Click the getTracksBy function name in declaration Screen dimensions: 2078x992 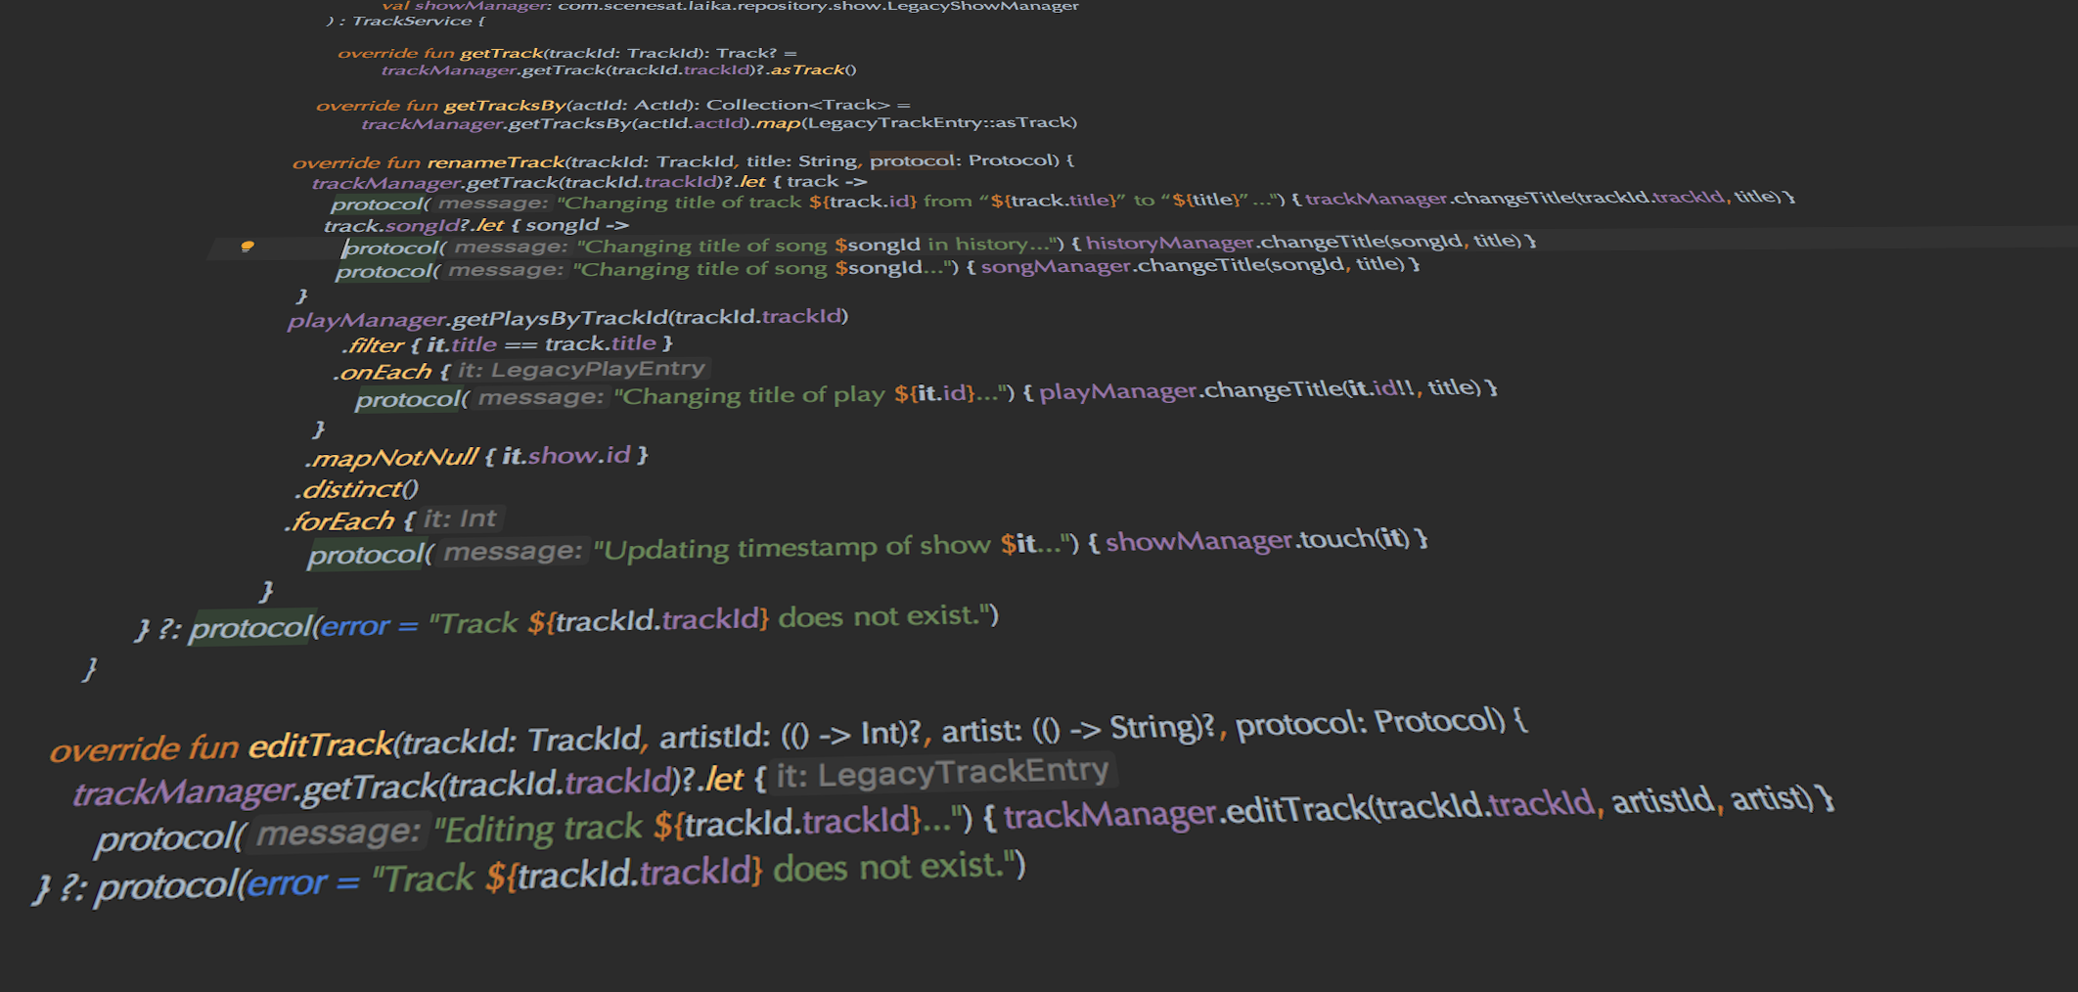[505, 106]
